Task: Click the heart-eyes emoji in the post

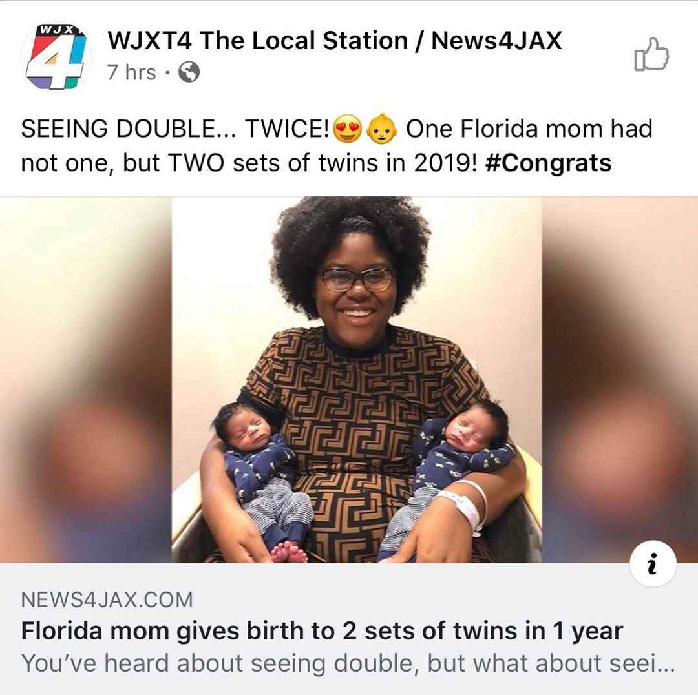Action: [347, 129]
